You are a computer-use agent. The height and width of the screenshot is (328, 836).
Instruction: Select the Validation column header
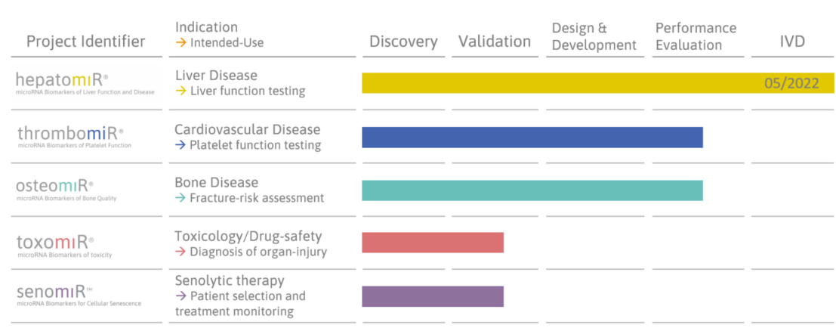click(494, 42)
